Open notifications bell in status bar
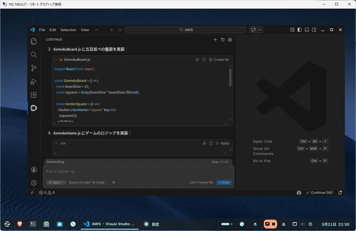Viewport: 356px width, 231px height. click(340, 192)
